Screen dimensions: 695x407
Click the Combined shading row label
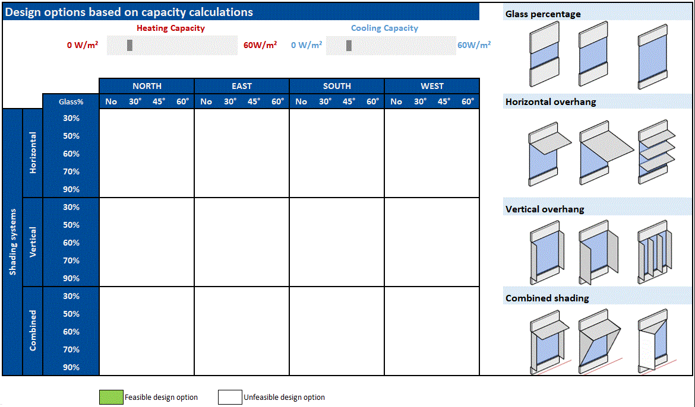33,331
